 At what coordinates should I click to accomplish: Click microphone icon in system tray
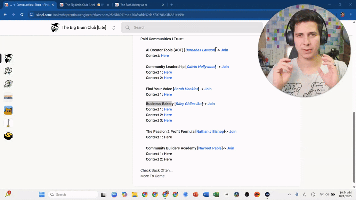pos(297,194)
